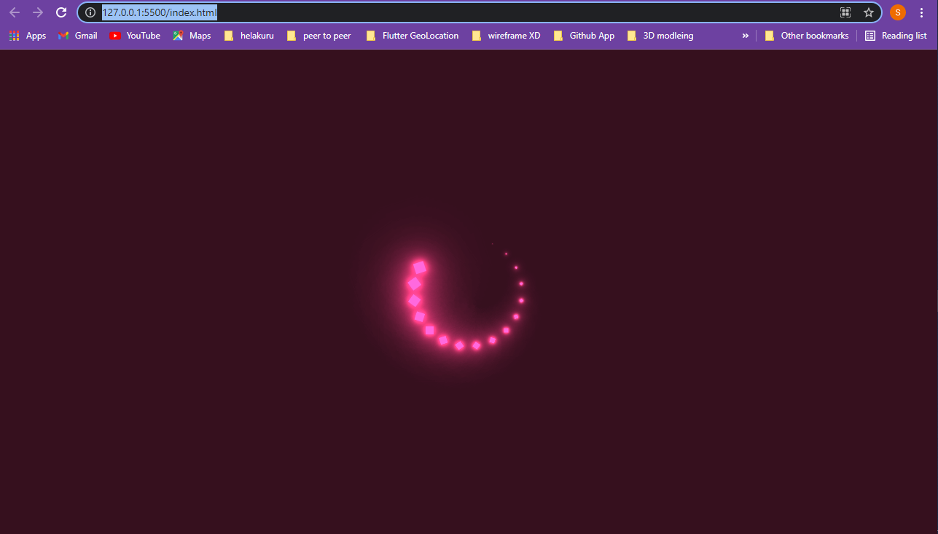Open the orange profile avatar
The height and width of the screenshot is (534, 938).
(x=898, y=12)
